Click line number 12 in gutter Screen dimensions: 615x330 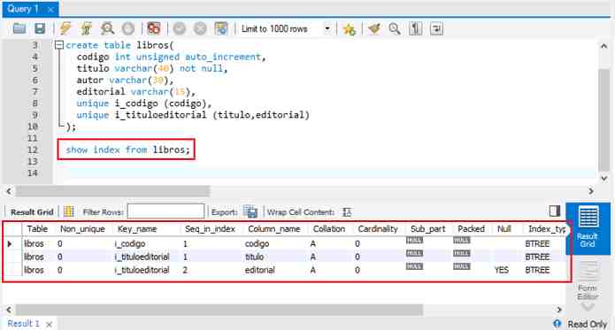pos(33,150)
